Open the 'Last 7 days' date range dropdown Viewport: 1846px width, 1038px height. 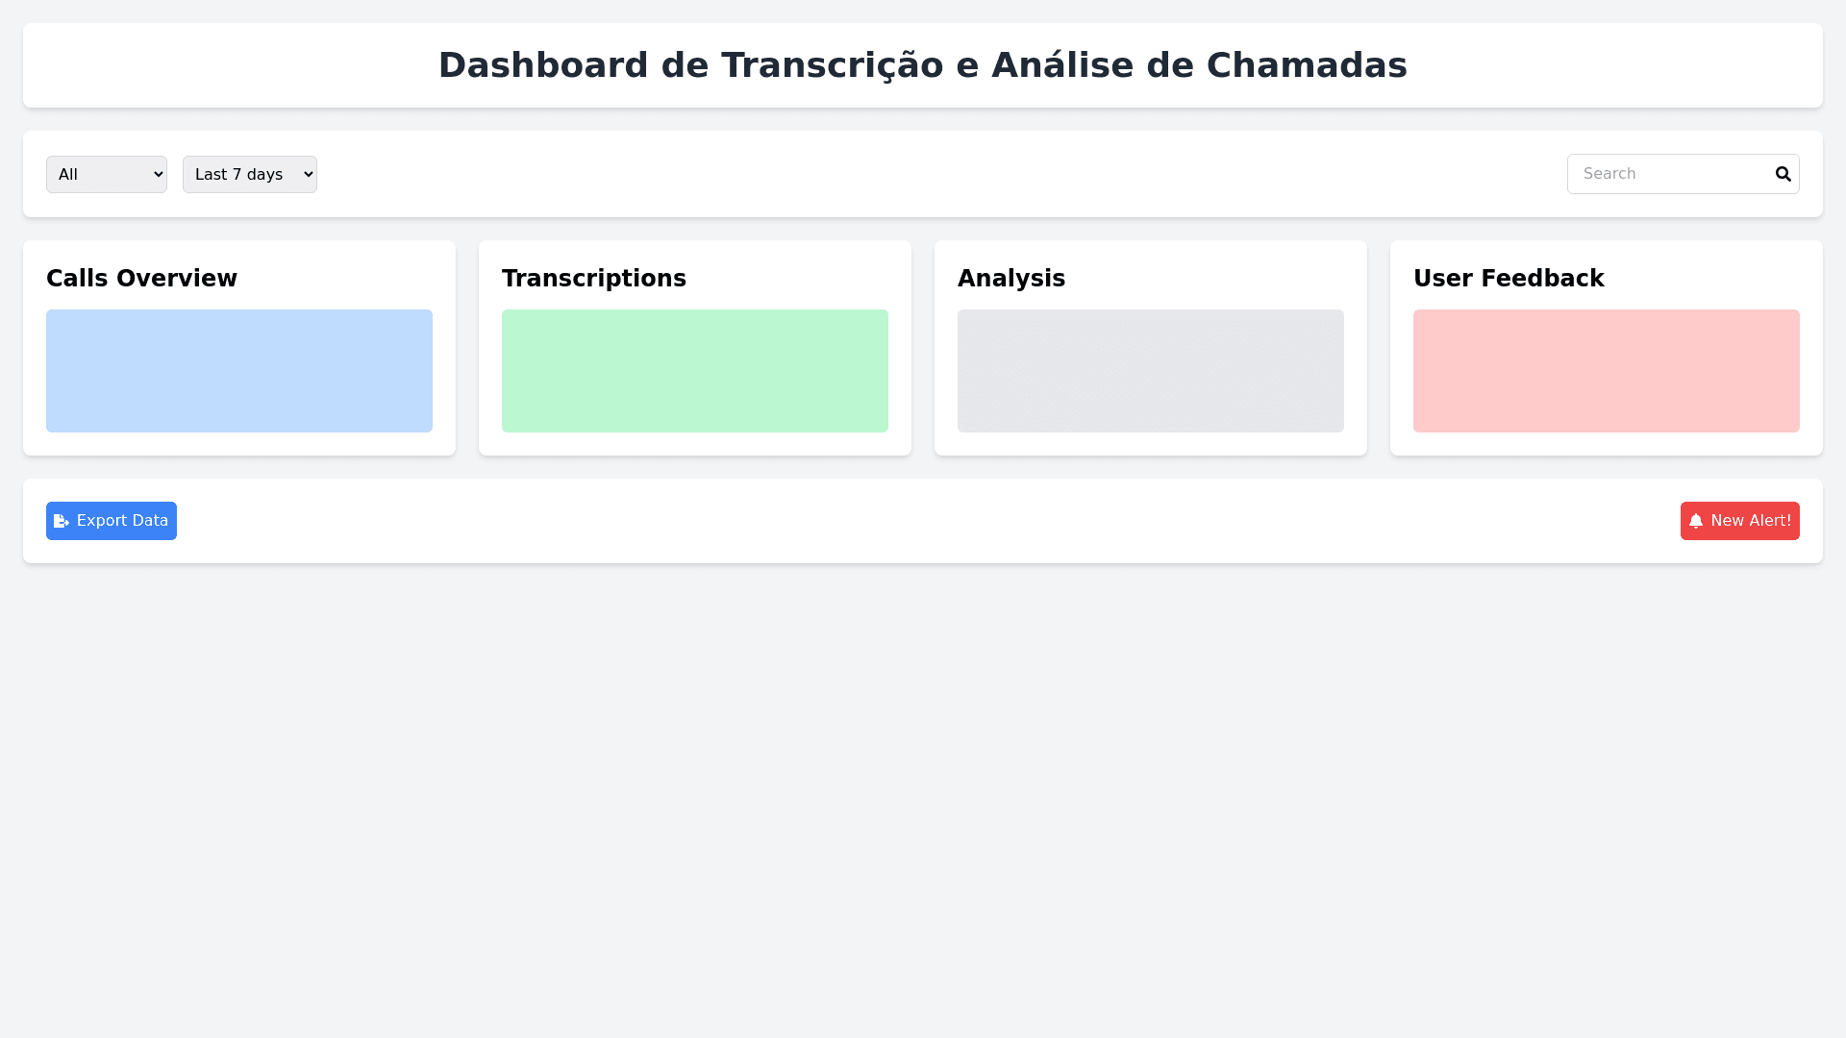pos(249,174)
